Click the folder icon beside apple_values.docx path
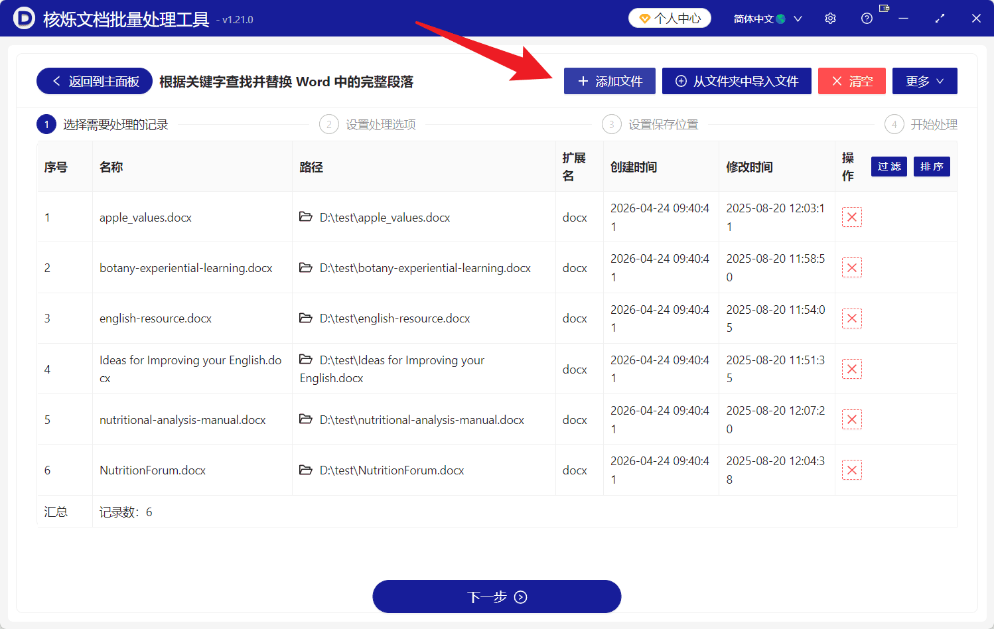The width and height of the screenshot is (994, 629). [306, 217]
